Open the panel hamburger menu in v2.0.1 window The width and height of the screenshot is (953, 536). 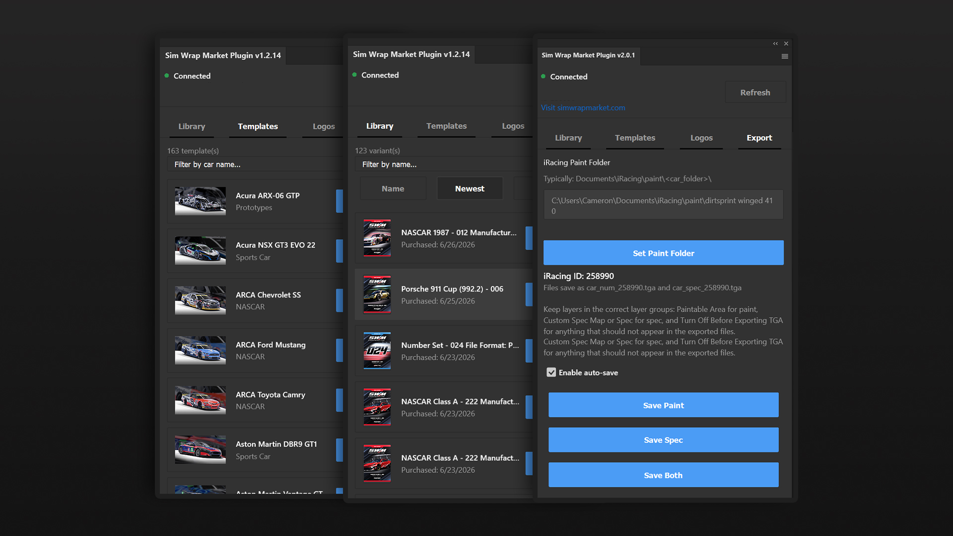coord(785,56)
